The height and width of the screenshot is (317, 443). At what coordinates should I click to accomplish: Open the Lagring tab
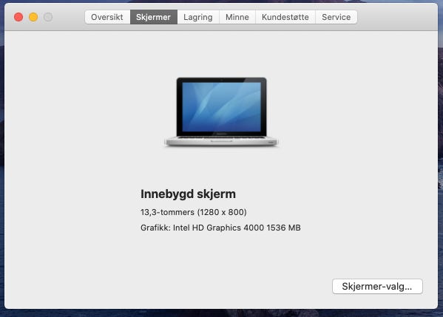tap(198, 17)
